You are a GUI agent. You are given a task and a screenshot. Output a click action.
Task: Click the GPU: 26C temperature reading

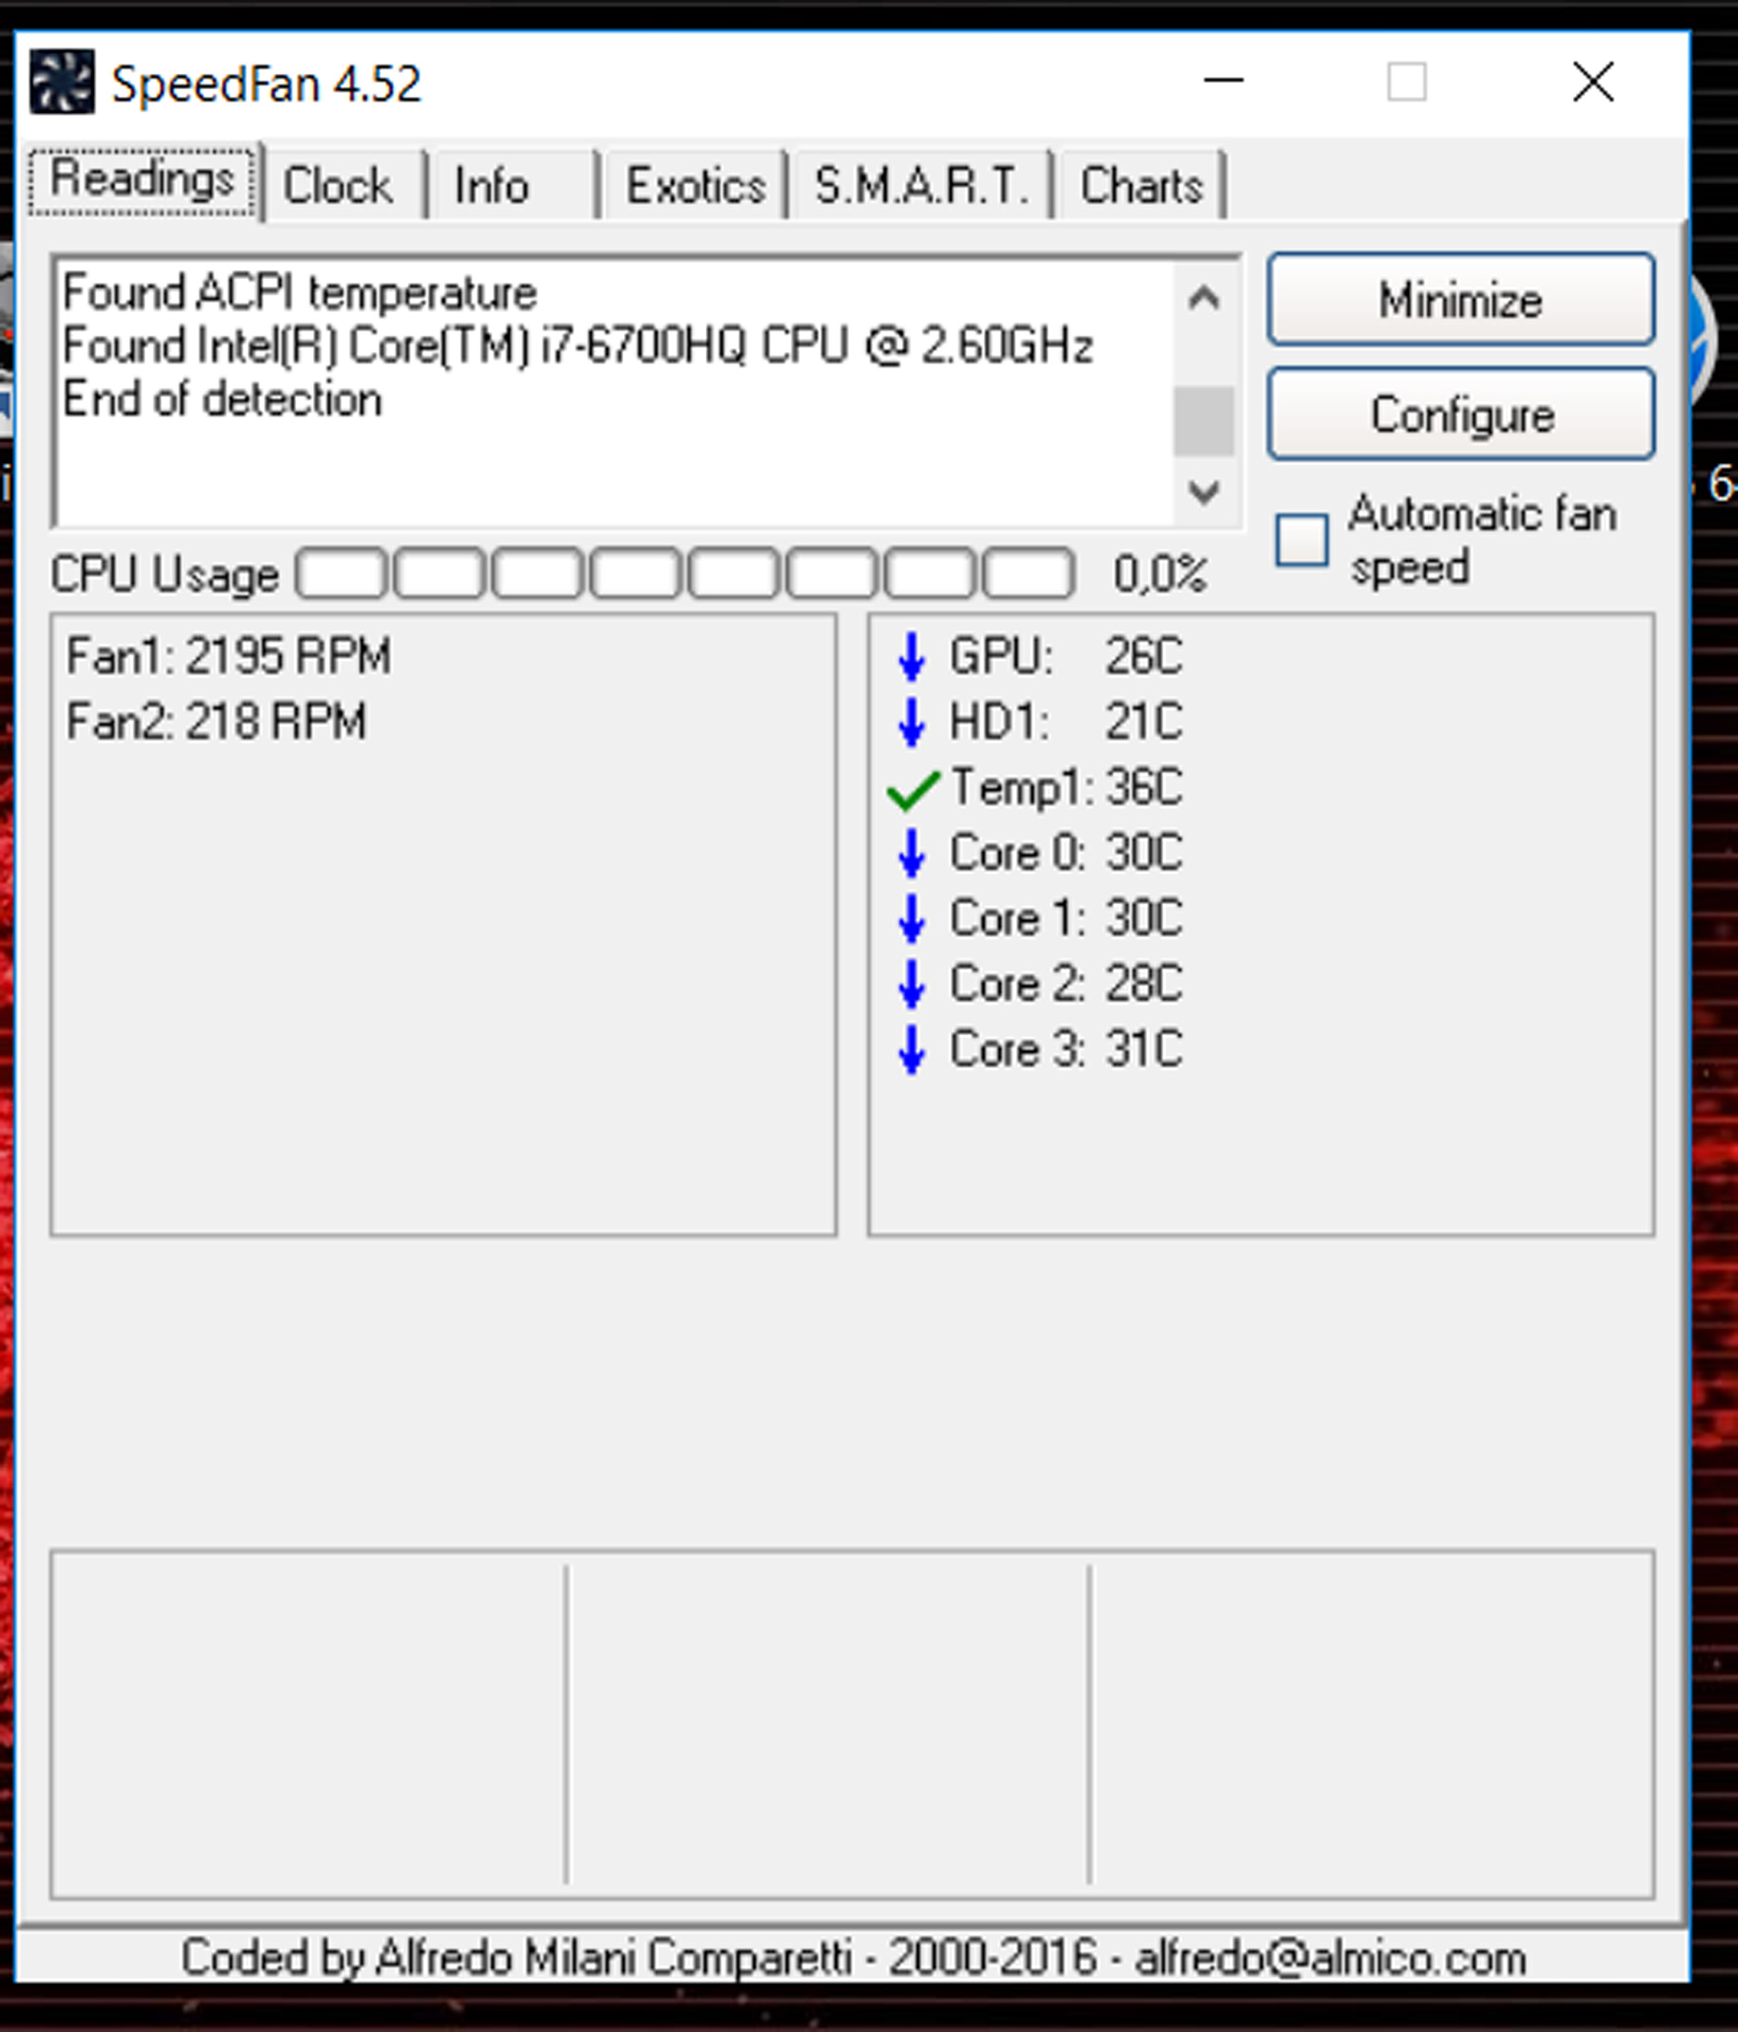point(1066,656)
